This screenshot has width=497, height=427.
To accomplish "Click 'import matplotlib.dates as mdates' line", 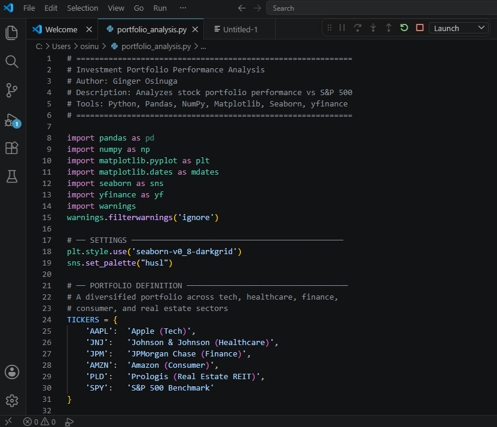I will (142, 172).
